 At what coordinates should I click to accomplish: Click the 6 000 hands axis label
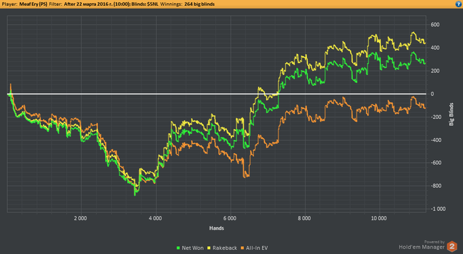click(x=230, y=218)
